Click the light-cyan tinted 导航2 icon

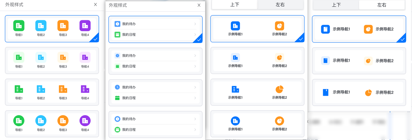click(x=41, y=57)
